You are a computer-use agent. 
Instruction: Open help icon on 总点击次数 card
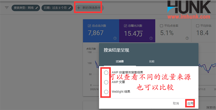[x=115, y=38]
